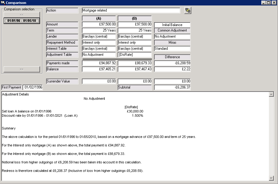Click the 1.500% discount rate value
This screenshot has height=184, width=278.
(137, 115)
